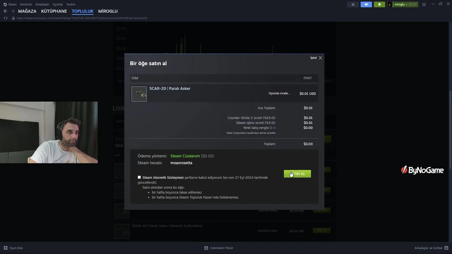
Task: Open the Görünüm menu
Action: [26, 4]
